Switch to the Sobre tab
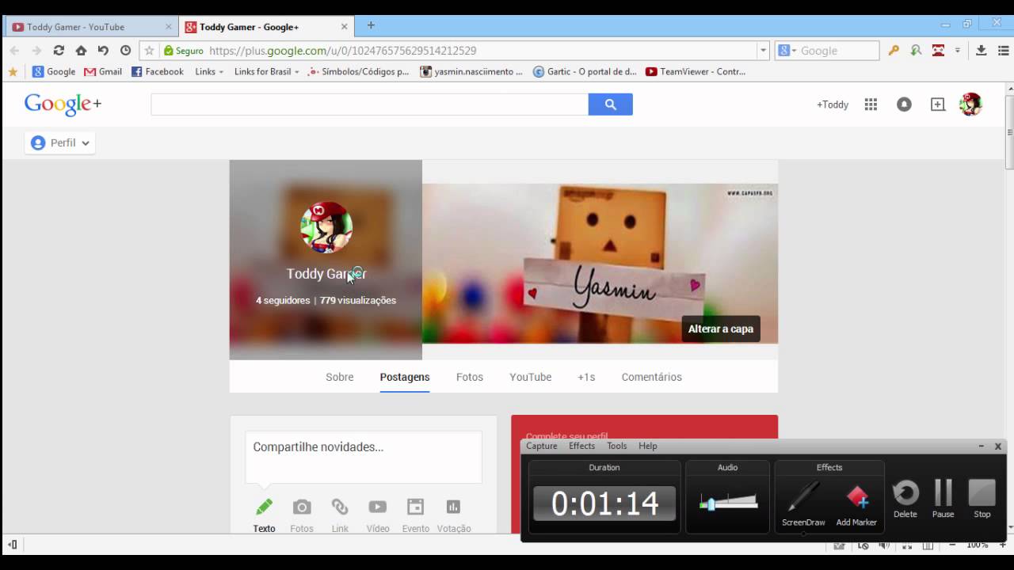Image resolution: width=1014 pixels, height=570 pixels. pos(340,377)
